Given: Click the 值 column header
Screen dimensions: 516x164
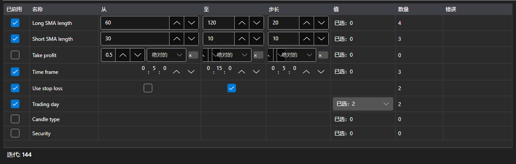Looking at the screenshot, I should coord(363,9).
